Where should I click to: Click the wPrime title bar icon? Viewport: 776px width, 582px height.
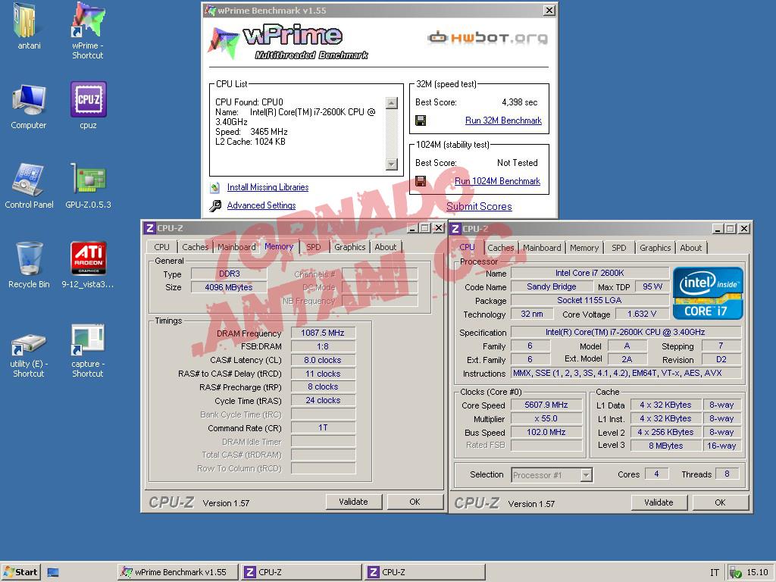(x=210, y=11)
